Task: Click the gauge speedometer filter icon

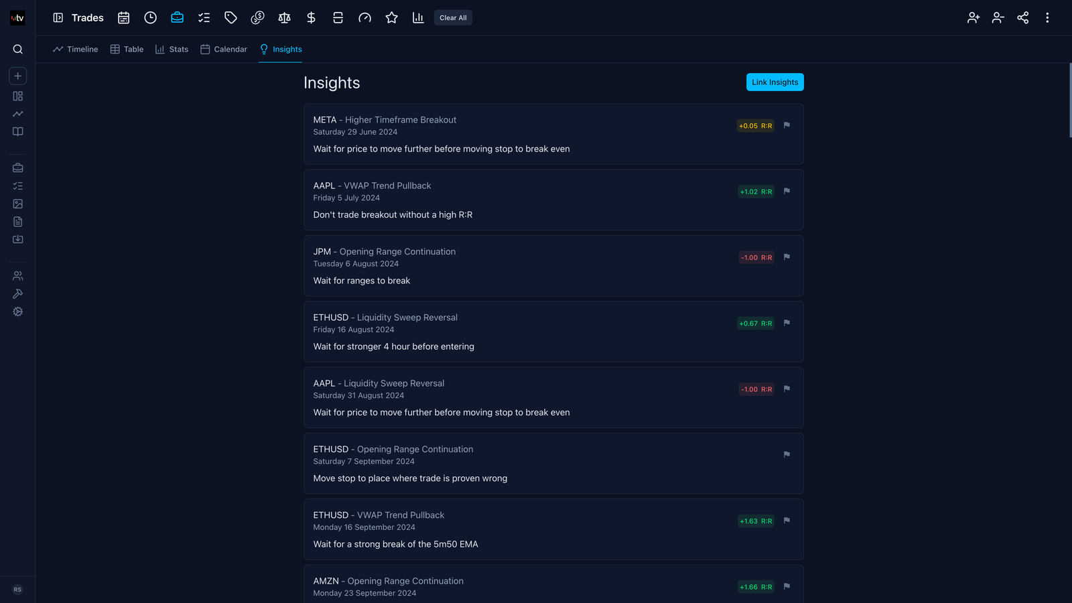Action: click(x=364, y=18)
